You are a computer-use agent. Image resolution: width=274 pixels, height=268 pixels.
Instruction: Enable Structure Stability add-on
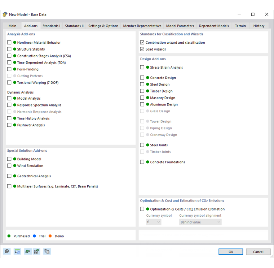(9, 49)
